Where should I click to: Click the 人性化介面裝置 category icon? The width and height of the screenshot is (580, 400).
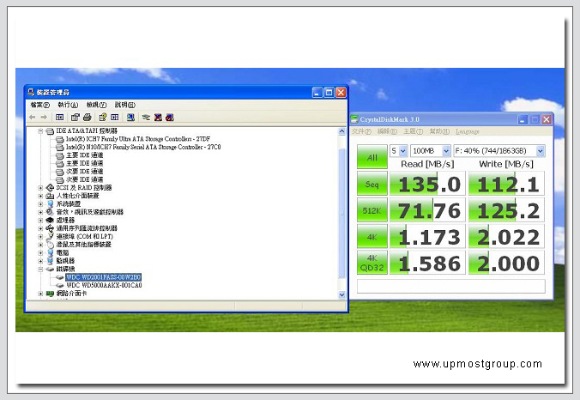[x=50, y=196]
